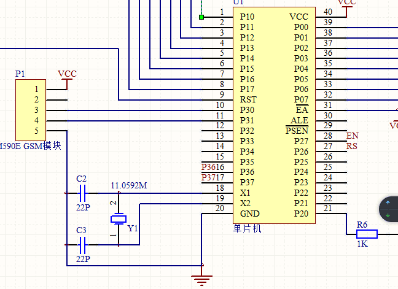The image size is (398, 289).
Task: Click the green down arrow in floating widget
Action: [x=388, y=215]
